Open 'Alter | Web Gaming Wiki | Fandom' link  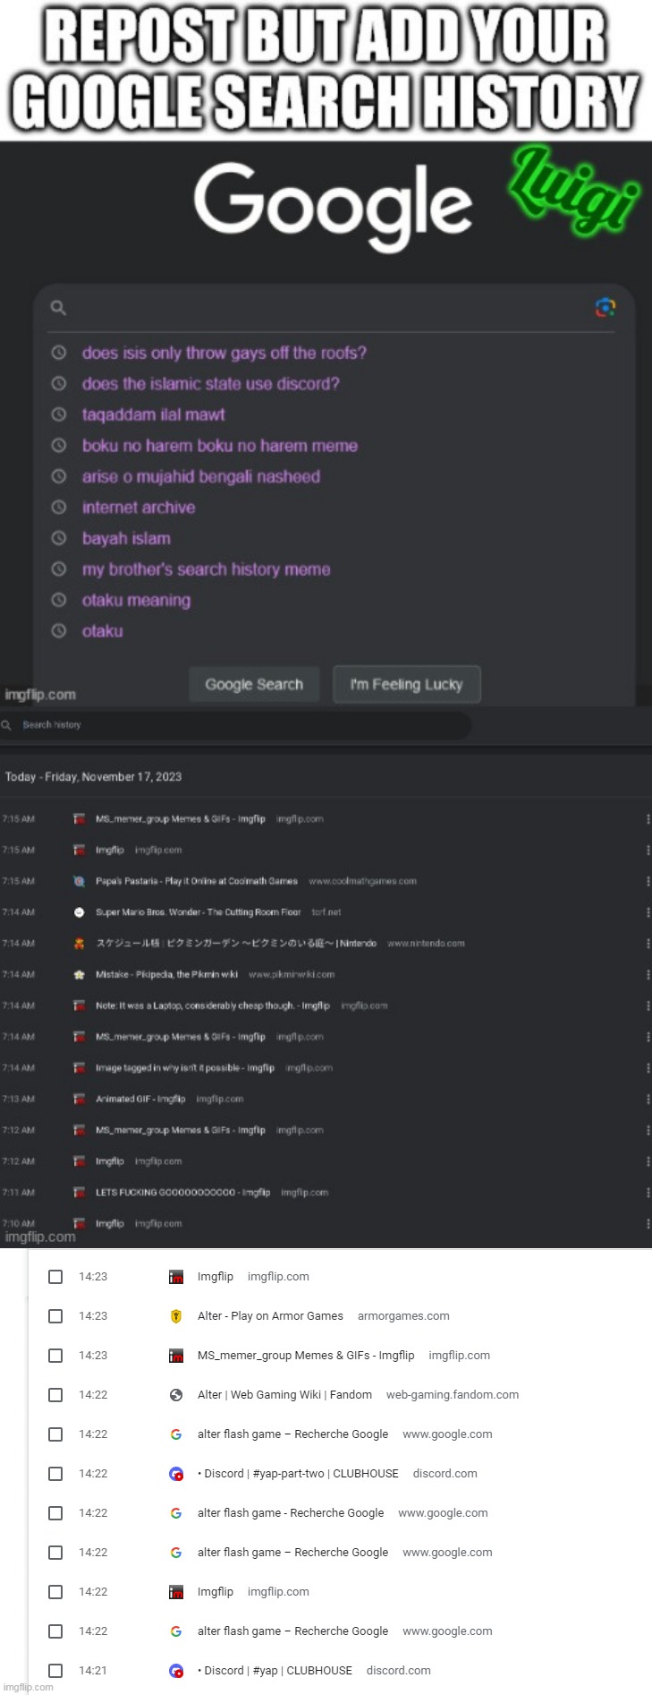coord(284,1395)
